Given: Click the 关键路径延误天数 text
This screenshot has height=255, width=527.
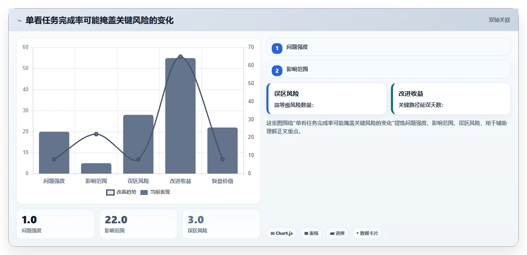Looking at the screenshot, I should pos(421,105).
